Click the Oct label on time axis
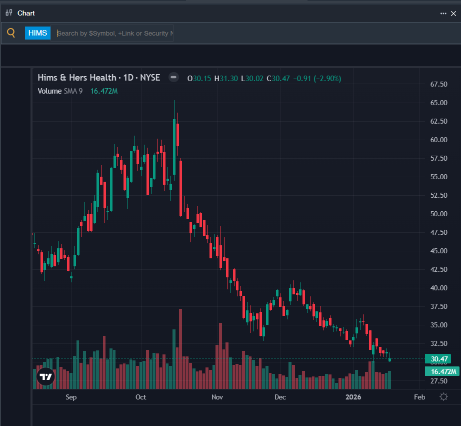 tap(140, 397)
